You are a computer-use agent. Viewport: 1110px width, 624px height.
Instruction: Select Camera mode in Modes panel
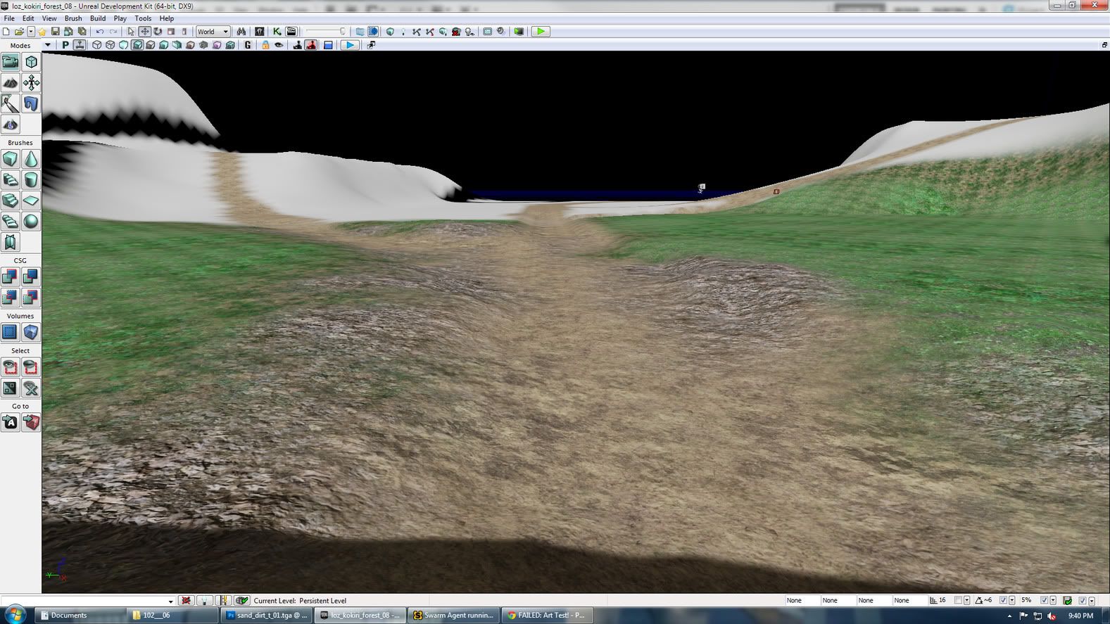click(x=11, y=62)
